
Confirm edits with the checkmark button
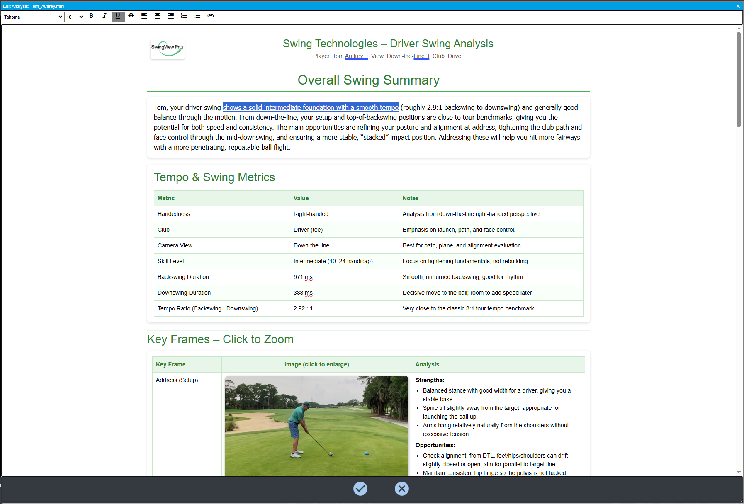point(360,489)
